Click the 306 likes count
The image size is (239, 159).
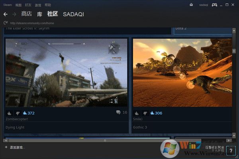[156, 113]
